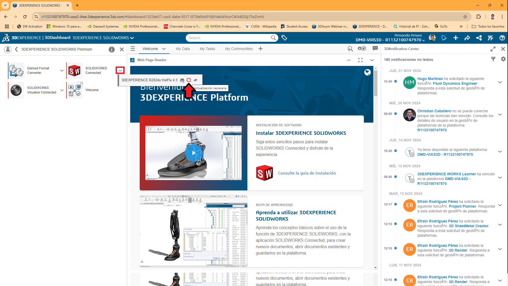Switch to the Welcome tab
Viewport: 508px width, 286px height.
pyautogui.click(x=150, y=49)
